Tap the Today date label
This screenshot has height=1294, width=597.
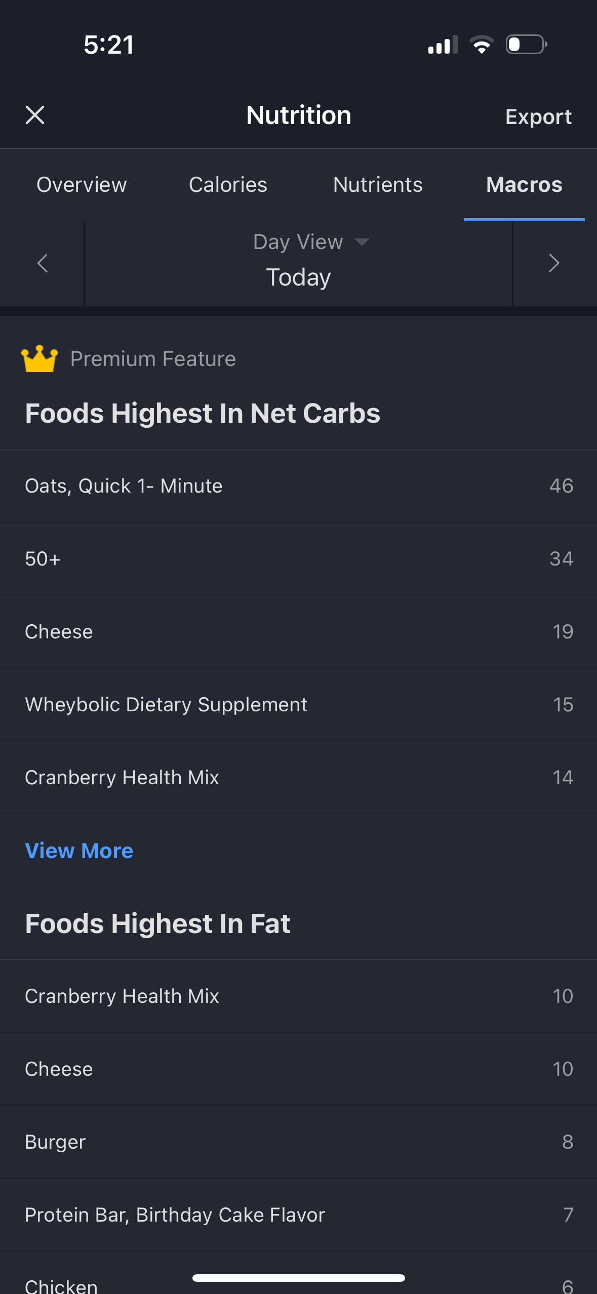[x=298, y=277]
